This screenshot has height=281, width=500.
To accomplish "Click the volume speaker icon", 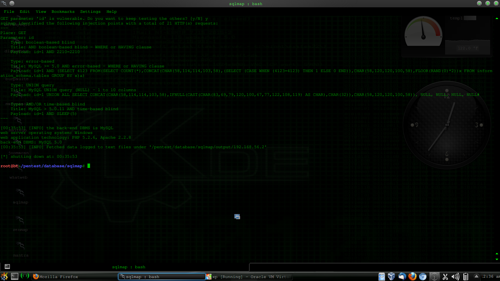I will click(x=455, y=277).
